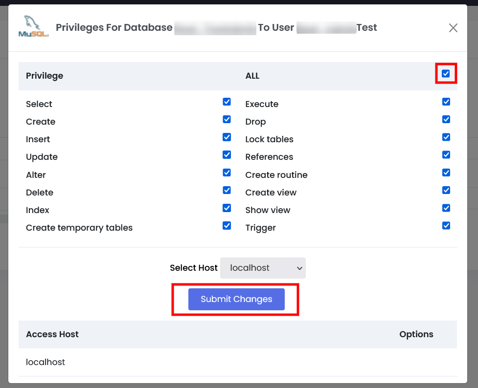Disable Create temporary tables checkbox
478x388 pixels.
pyautogui.click(x=227, y=225)
